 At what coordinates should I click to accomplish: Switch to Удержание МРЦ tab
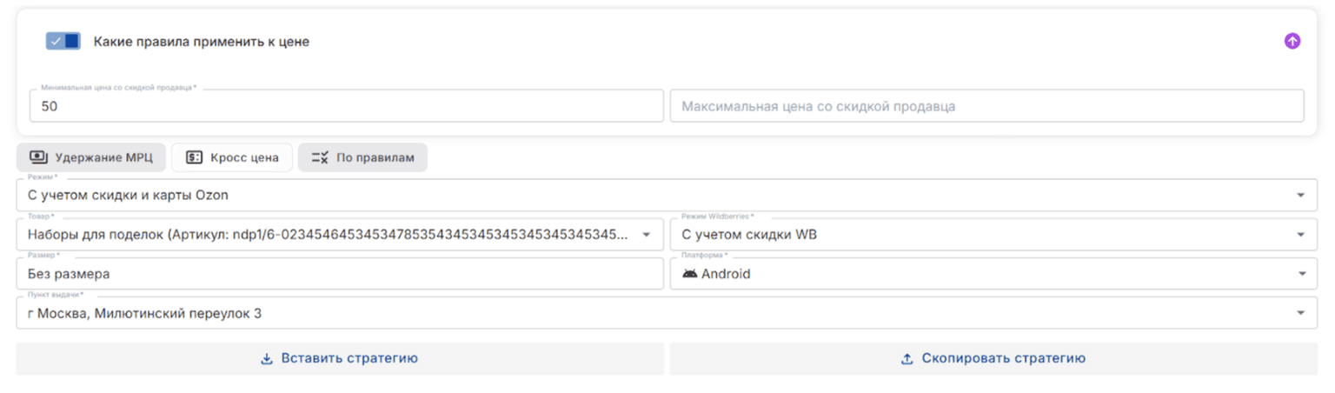91,157
